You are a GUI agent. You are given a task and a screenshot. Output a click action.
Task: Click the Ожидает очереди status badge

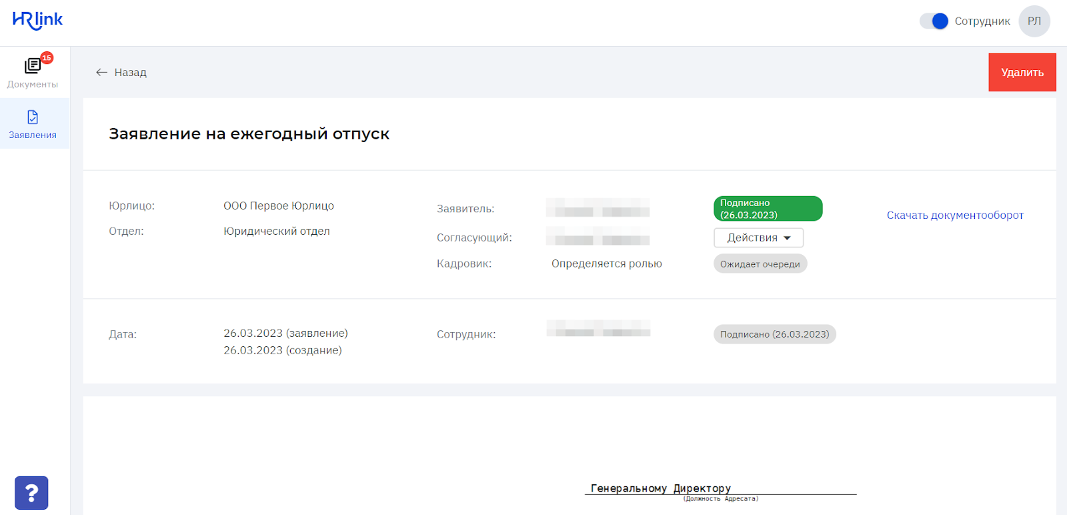click(760, 264)
